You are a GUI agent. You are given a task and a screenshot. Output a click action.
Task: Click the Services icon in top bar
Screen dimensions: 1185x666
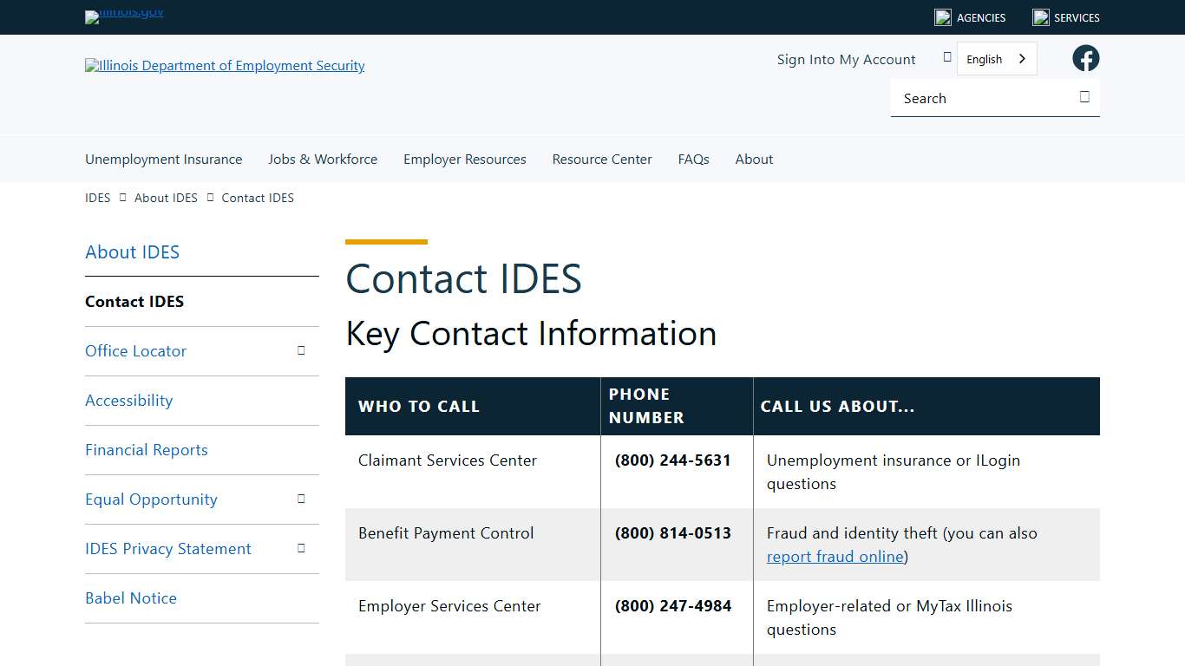click(x=1040, y=16)
